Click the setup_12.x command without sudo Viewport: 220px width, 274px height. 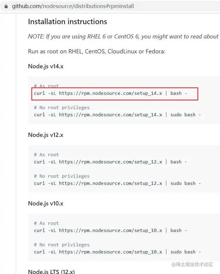click(111, 162)
